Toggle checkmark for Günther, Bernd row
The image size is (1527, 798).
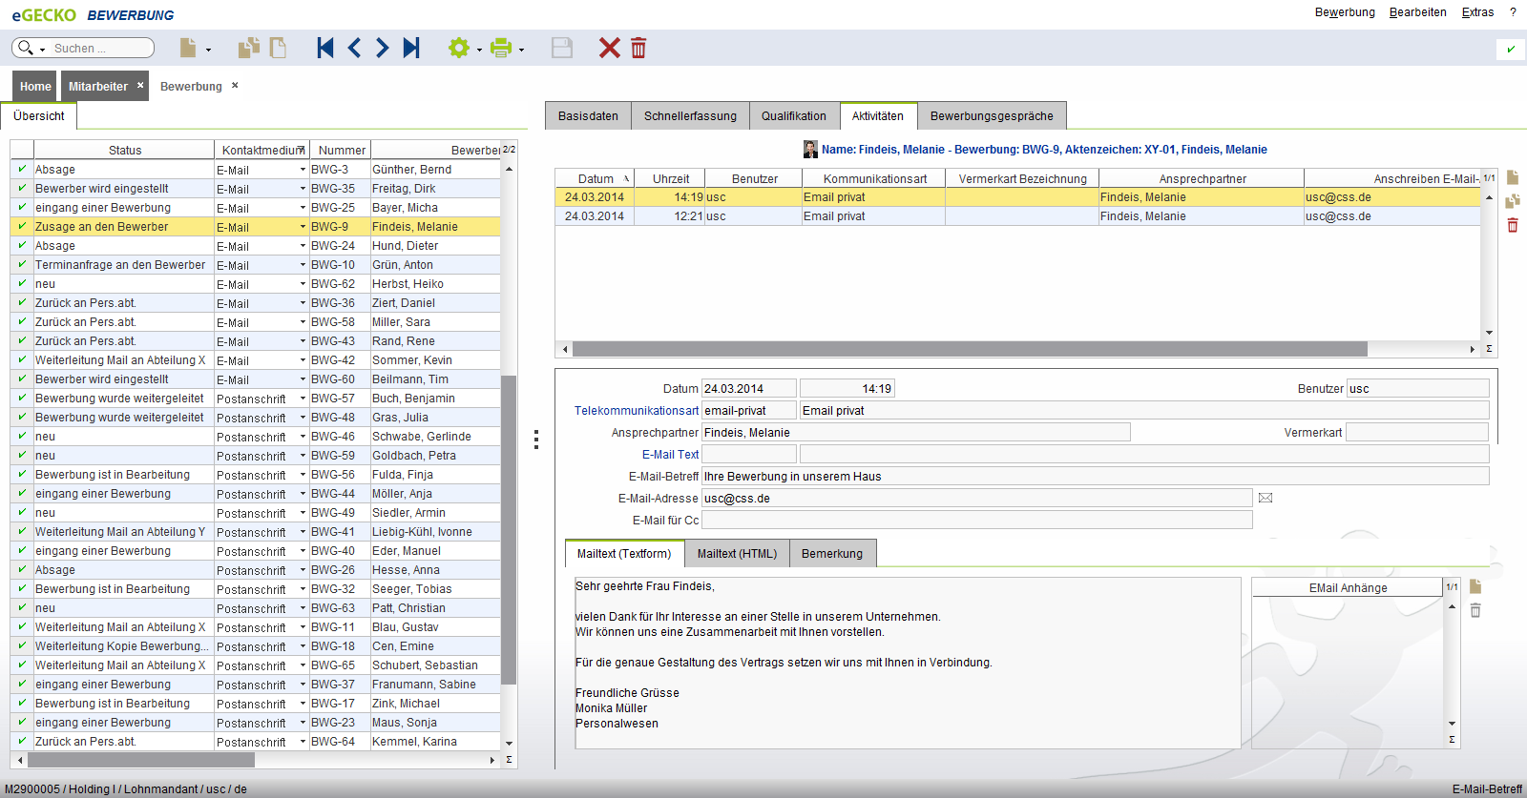(x=22, y=169)
